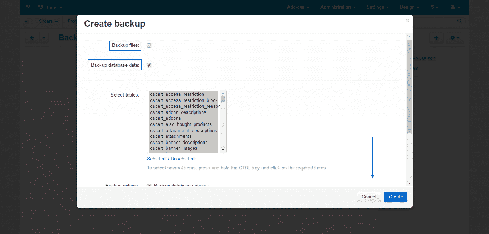Open the Orders menu
This screenshot has height=234, width=489.
[x=47, y=21]
